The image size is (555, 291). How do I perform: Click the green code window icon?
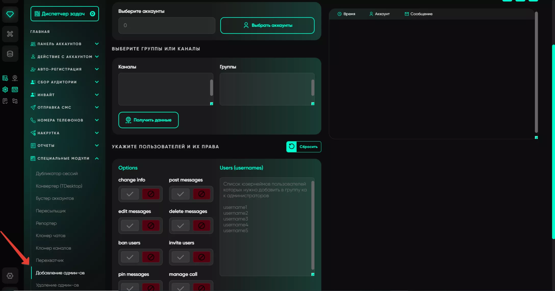[x=15, y=90]
